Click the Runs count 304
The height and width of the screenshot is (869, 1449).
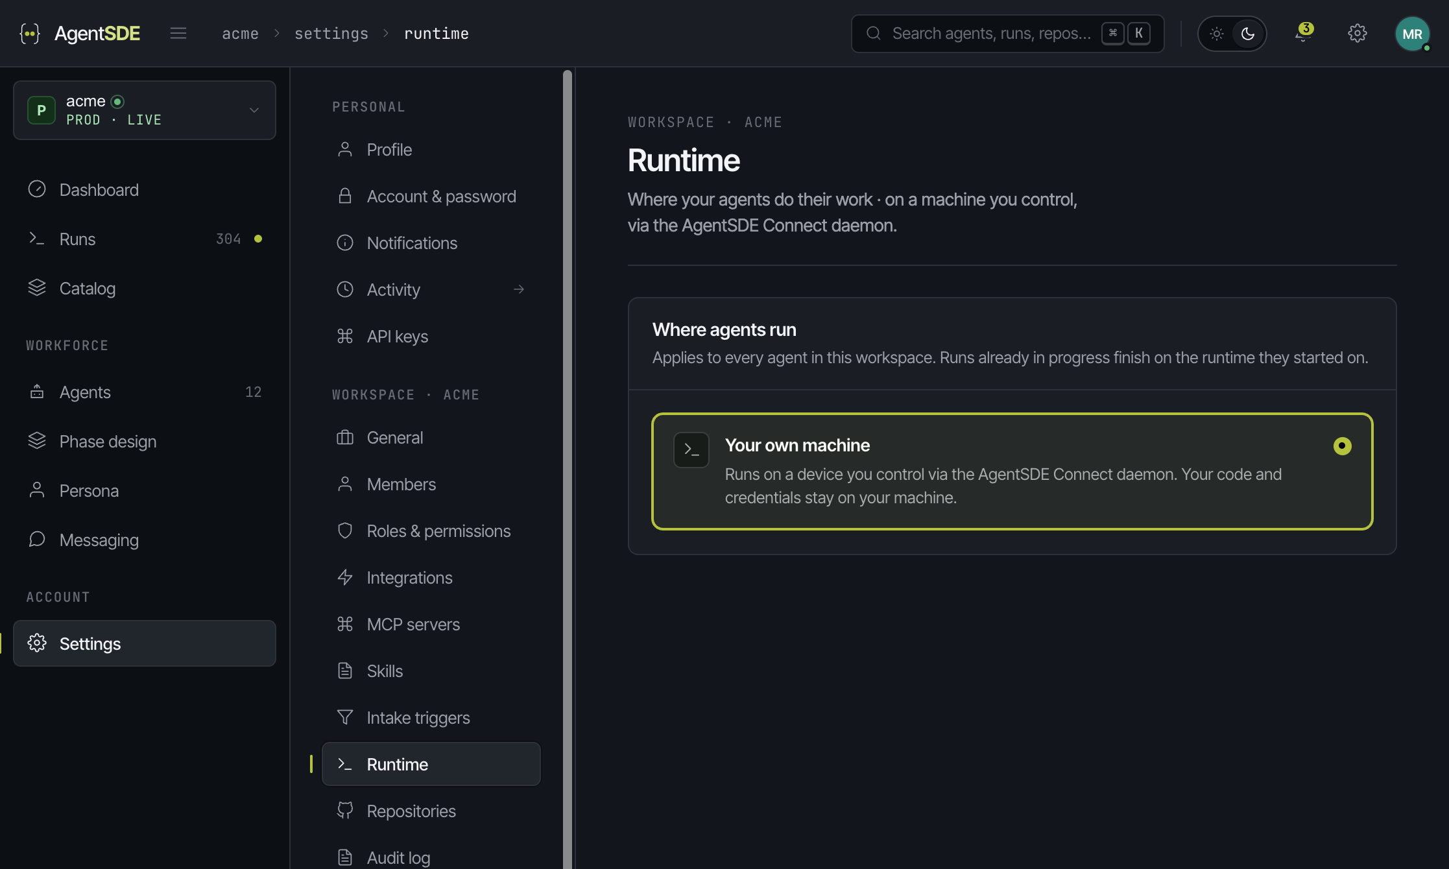click(228, 239)
